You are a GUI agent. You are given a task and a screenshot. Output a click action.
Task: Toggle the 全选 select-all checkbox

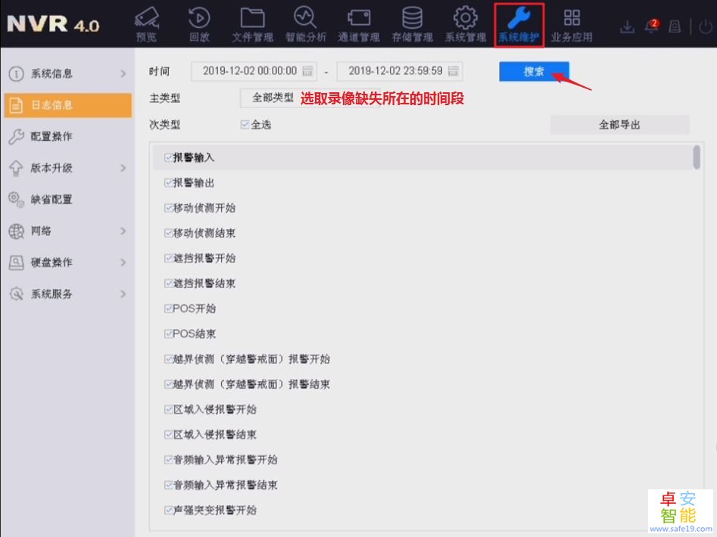[245, 123]
